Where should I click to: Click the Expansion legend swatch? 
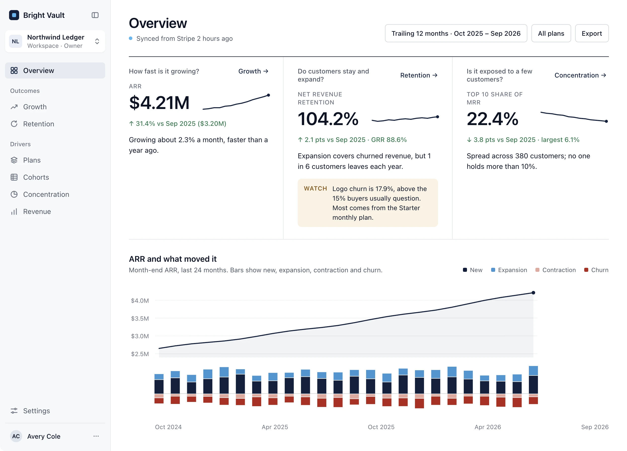point(493,270)
